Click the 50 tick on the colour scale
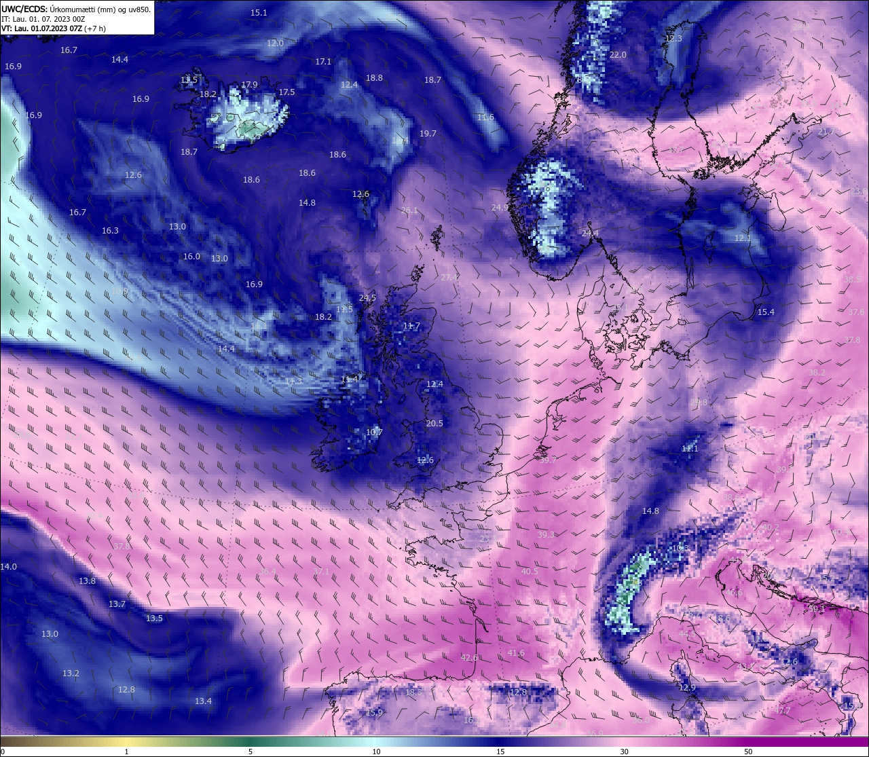The image size is (869, 757). click(747, 752)
